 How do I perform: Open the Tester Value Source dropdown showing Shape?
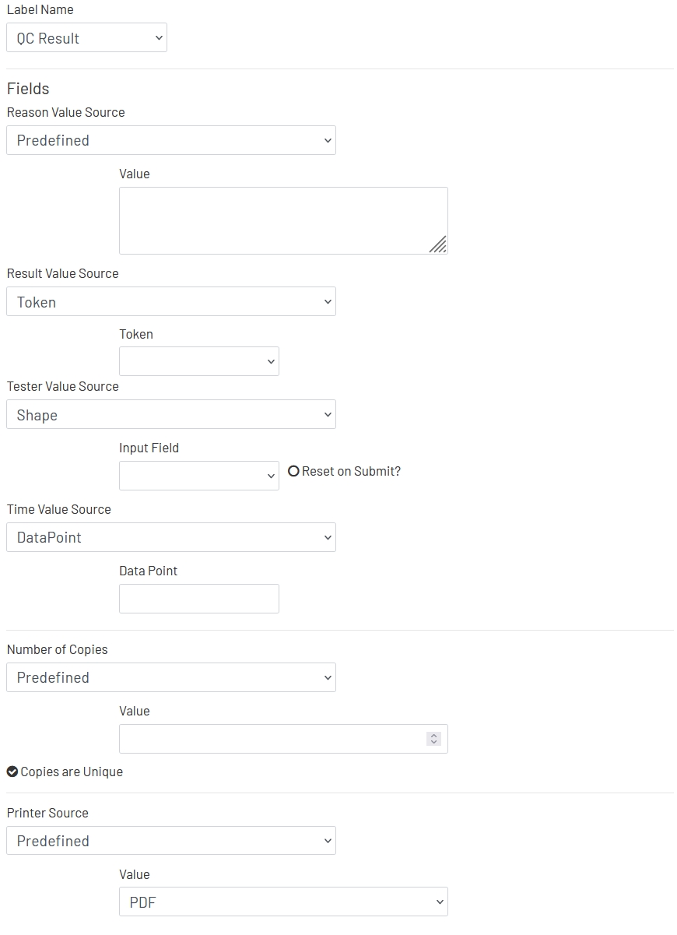coord(171,414)
